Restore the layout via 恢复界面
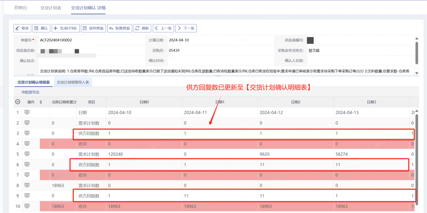427x213 pixels. [x=119, y=28]
